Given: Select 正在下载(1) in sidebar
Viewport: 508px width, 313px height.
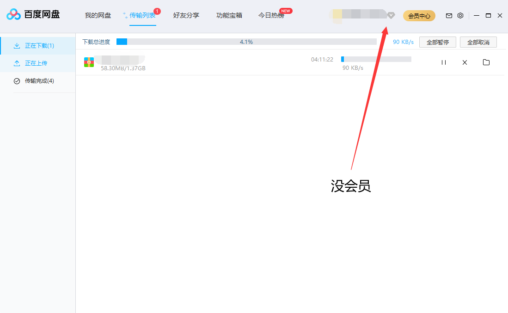Looking at the screenshot, I should point(39,46).
